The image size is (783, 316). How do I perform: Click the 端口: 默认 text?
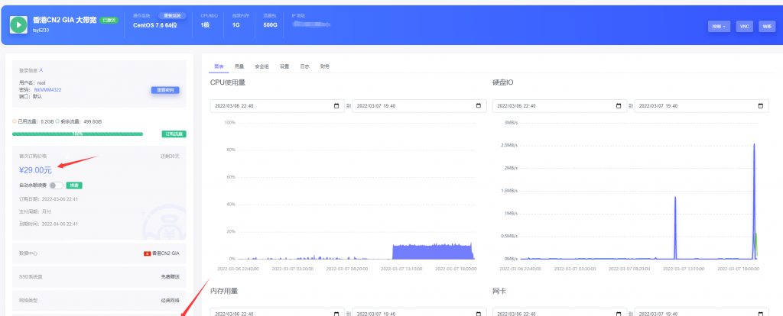click(31, 96)
